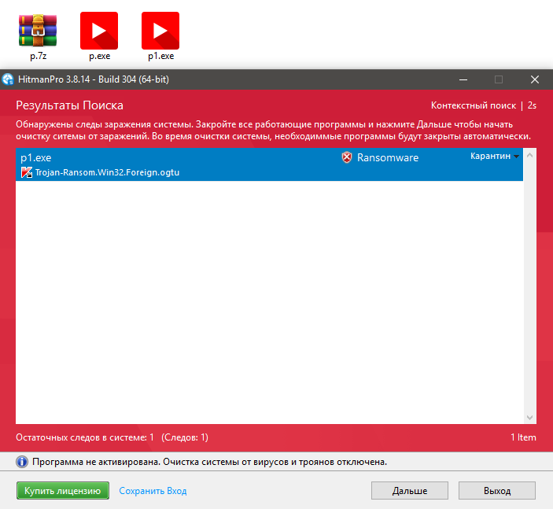Click the scrollbar up arrow in results list
Image resolution: width=553 pixels, height=509 pixels.
pos(529,155)
